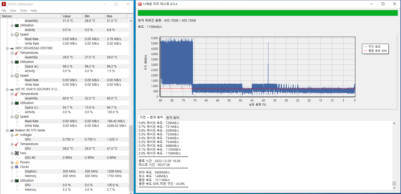Select the Write Rate row with 4268.02 MB/s
Screen dimensions: 401x194
point(65,126)
